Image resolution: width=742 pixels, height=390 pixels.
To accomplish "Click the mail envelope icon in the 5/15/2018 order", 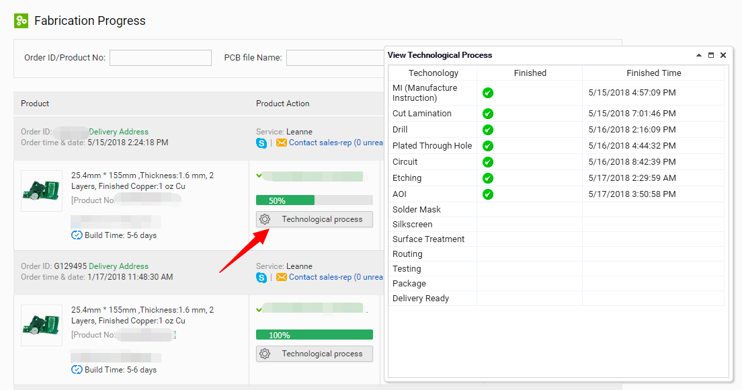I will pos(282,143).
